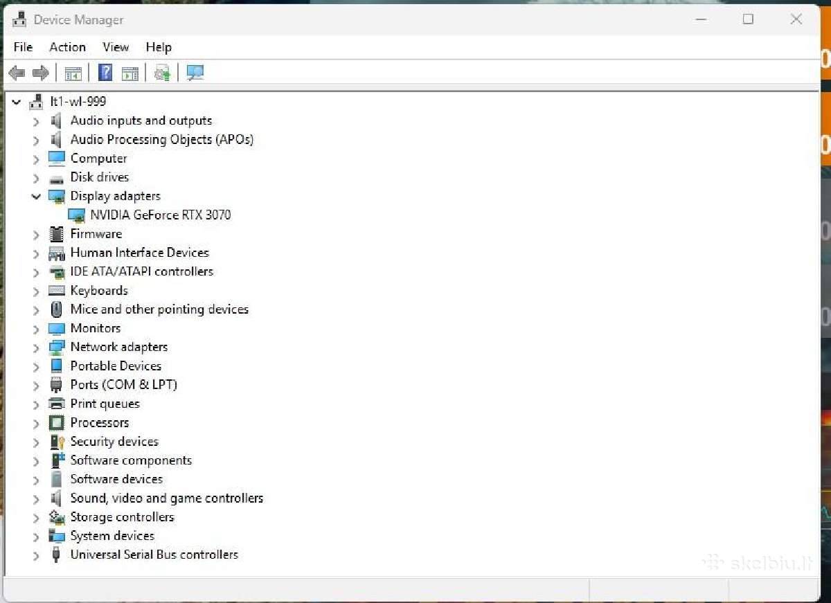Image resolution: width=831 pixels, height=603 pixels.
Task: Expand Sound, video and game controllers
Action: (x=36, y=498)
